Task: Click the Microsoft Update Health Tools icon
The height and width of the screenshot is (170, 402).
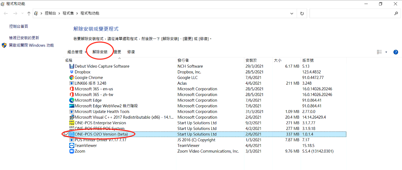Action: click(72, 112)
